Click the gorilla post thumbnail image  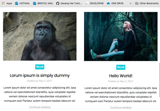40,36
